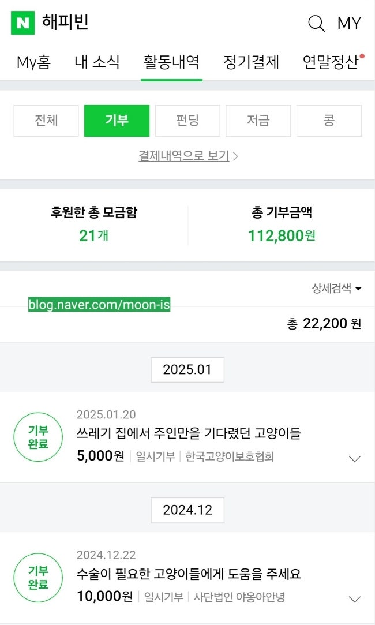Open the 상세검색 dropdown
The width and height of the screenshot is (375, 625).
pyautogui.click(x=337, y=289)
